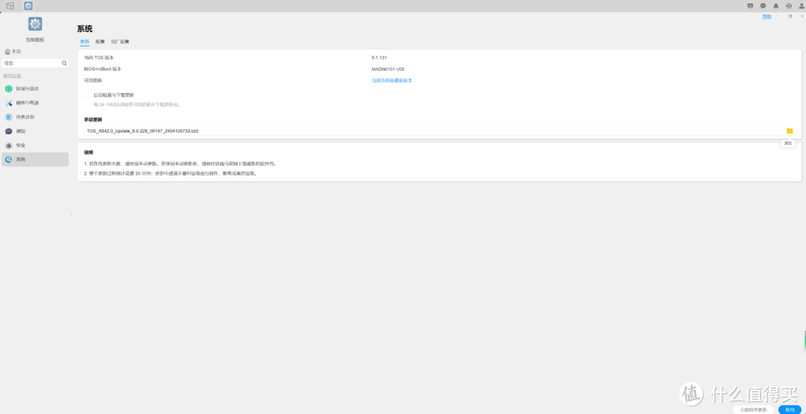Image resolution: width=806 pixels, height=414 pixels.
Task: Click the control panel gear in taskbar
Action: pos(28,5)
